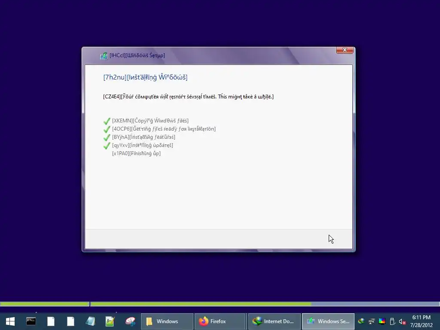Close the Windows Setup dialog
The width and height of the screenshot is (440, 330).
coord(345,50)
